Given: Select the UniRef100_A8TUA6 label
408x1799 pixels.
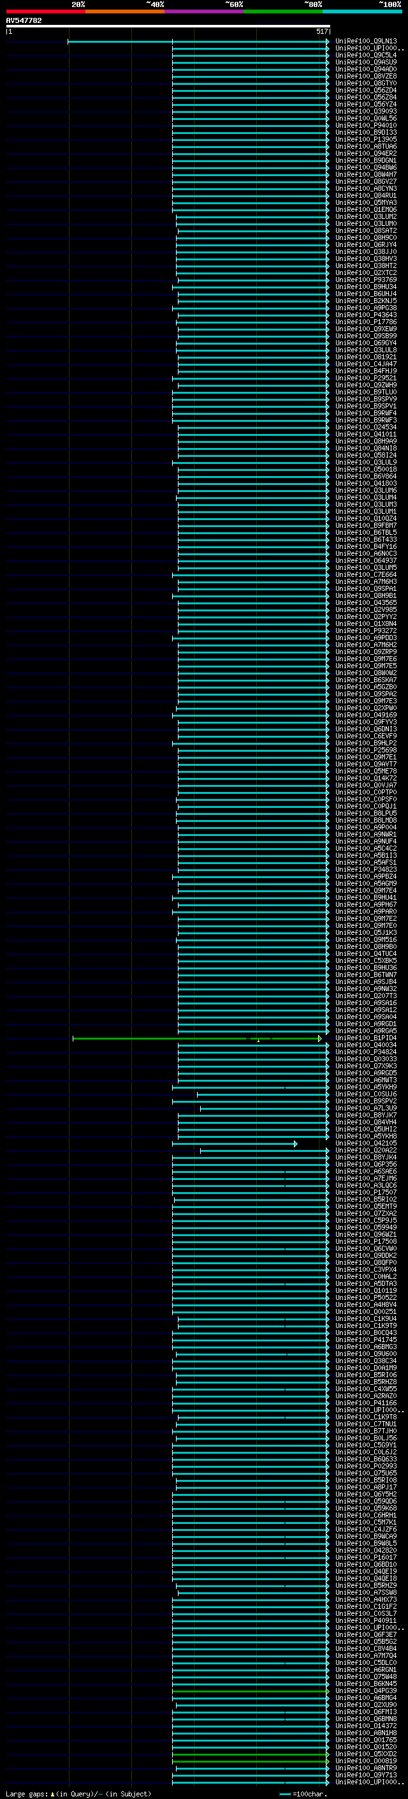Looking at the screenshot, I should click(x=365, y=146).
